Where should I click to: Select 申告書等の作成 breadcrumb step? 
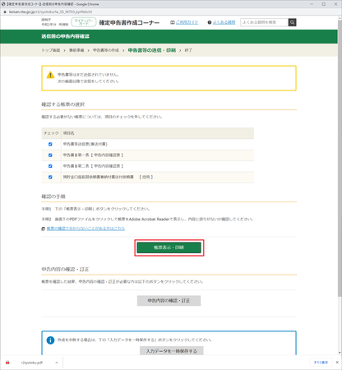[x=106, y=50]
